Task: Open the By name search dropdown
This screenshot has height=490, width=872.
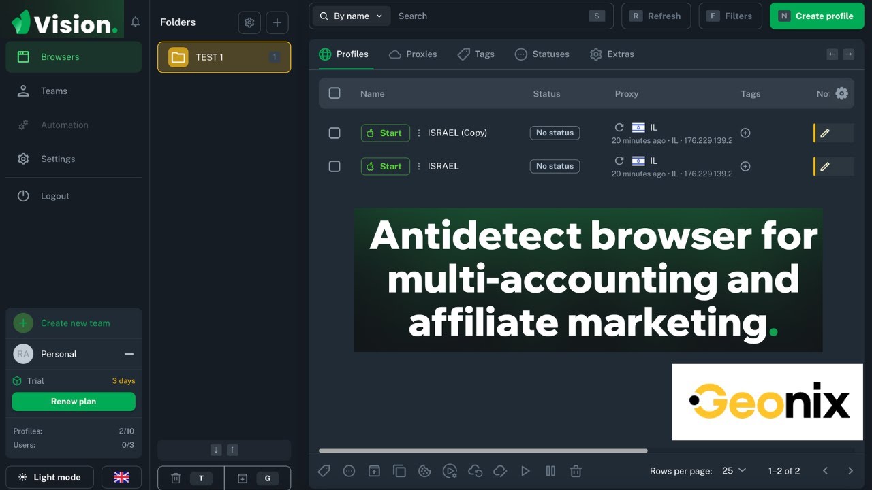Action: click(352, 16)
